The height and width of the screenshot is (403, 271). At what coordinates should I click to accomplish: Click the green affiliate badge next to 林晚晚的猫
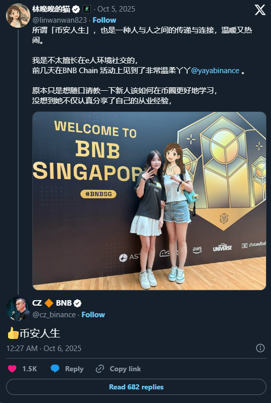click(87, 9)
